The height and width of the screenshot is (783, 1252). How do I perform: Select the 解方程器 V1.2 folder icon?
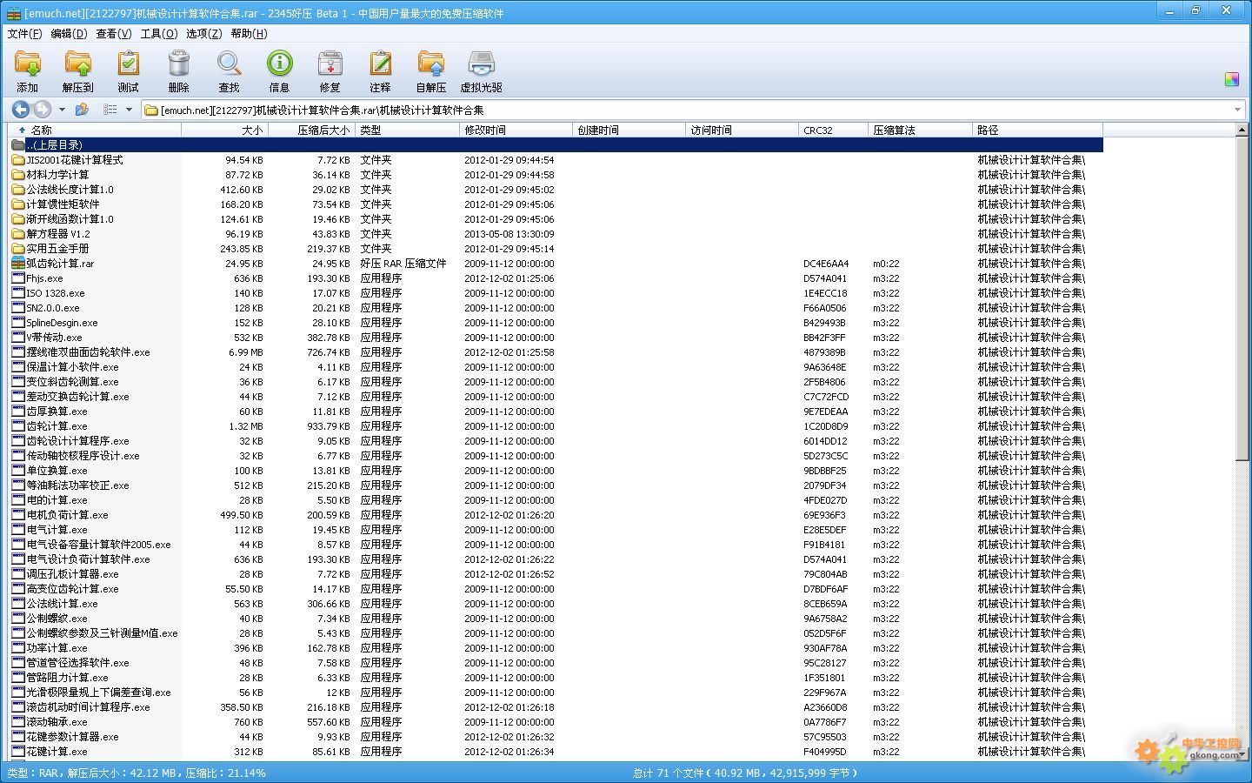pos(18,234)
